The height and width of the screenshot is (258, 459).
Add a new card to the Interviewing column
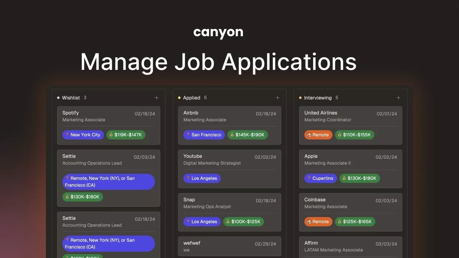(398, 98)
